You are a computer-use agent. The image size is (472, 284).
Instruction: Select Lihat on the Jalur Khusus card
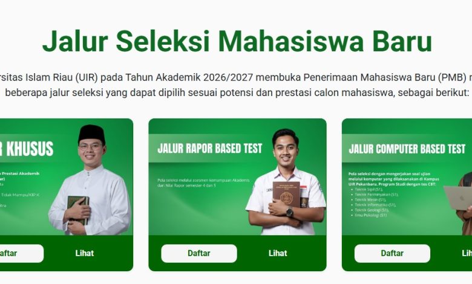tap(85, 253)
